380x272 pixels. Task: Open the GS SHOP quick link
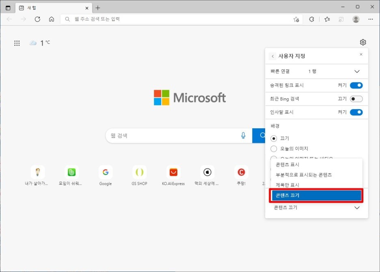139,175
